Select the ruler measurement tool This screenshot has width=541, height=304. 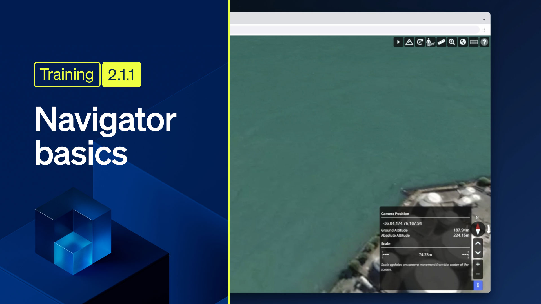coord(441,42)
